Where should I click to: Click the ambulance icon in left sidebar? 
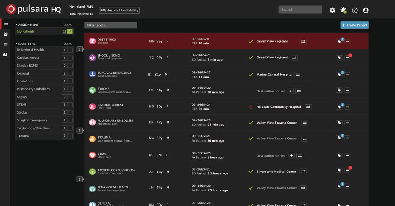point(5,54)
